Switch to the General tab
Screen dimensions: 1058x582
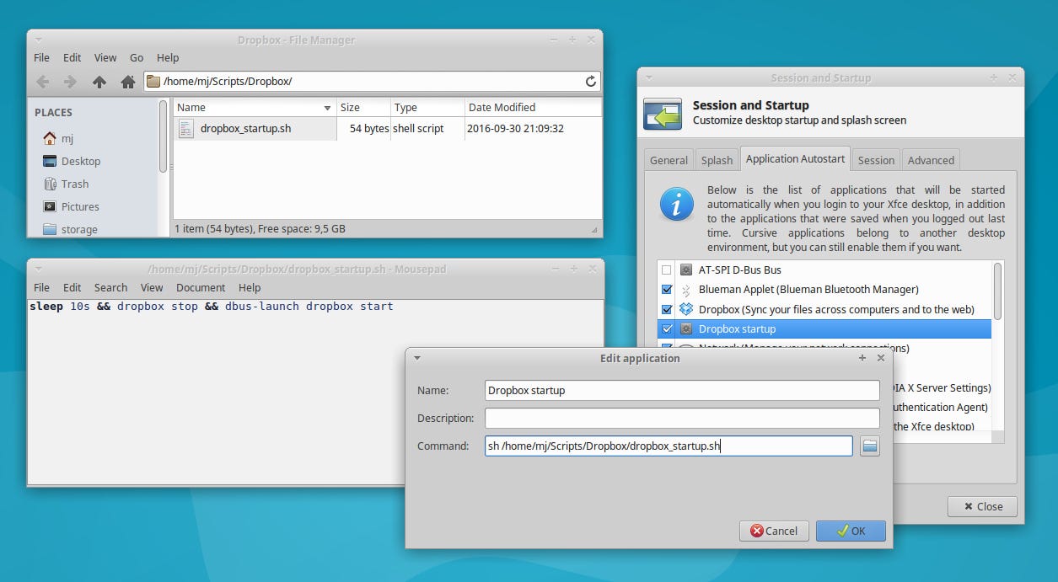point(669,160)
